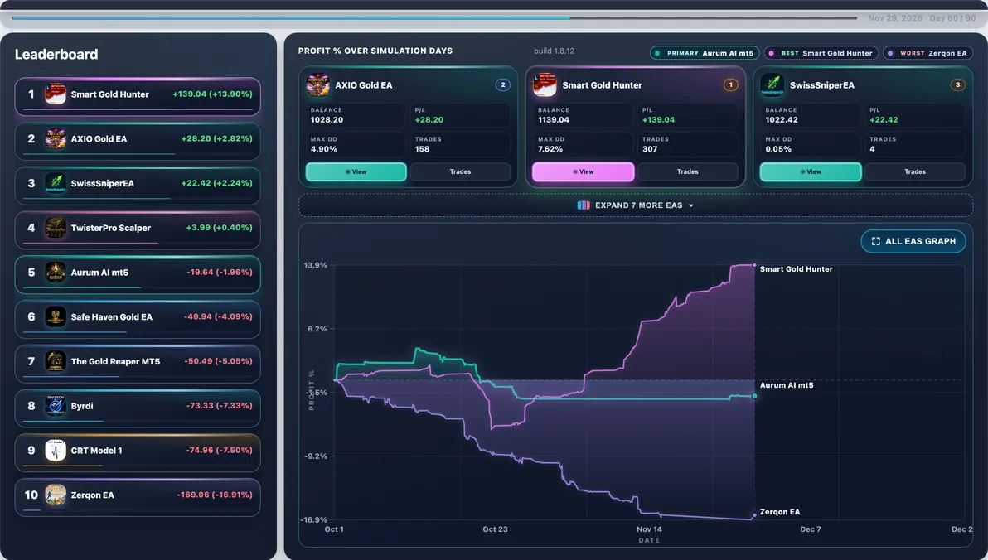Expand 7 more EAs dropdown arrow
This screenshot has height=560, width=988.
(x=691, y=206)
